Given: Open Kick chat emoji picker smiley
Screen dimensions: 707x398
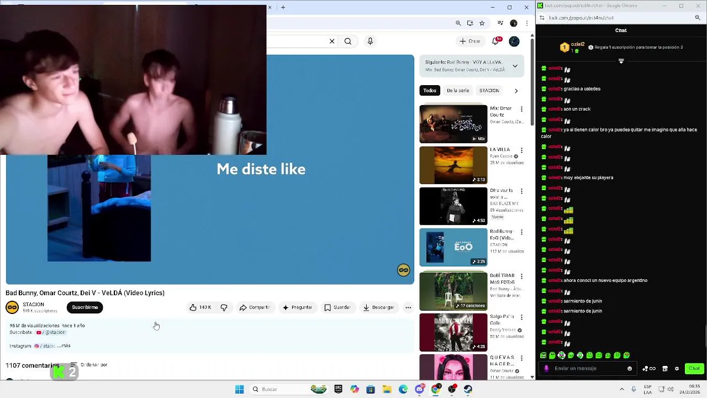Looking at the screenshot, I should coord(630,369).
